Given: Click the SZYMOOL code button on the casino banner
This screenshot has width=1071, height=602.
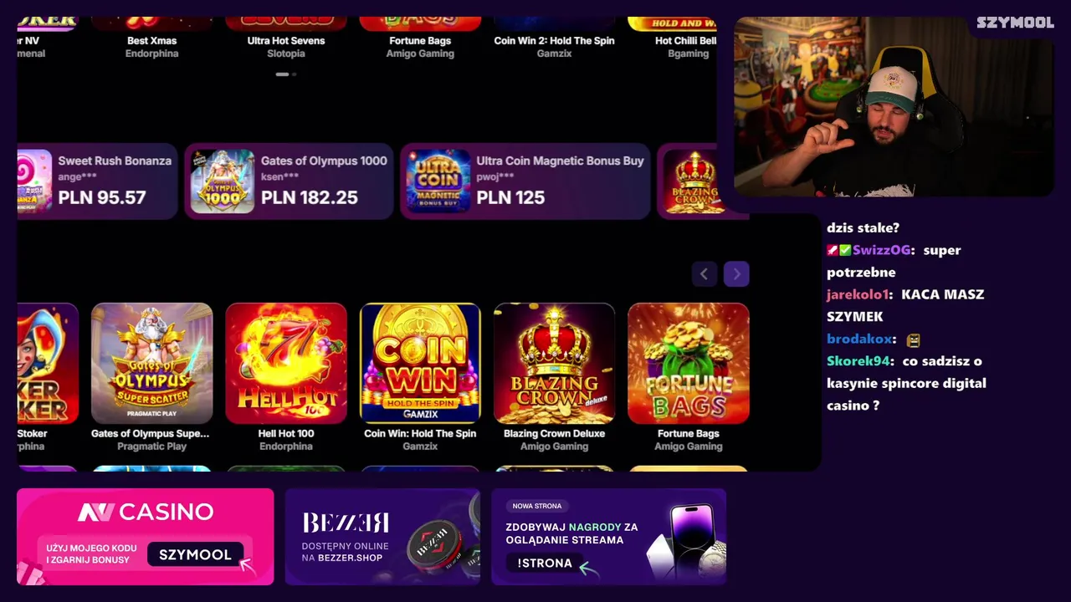Looking at the screenshot, I should pyautogui.click(x=195, y=554).
